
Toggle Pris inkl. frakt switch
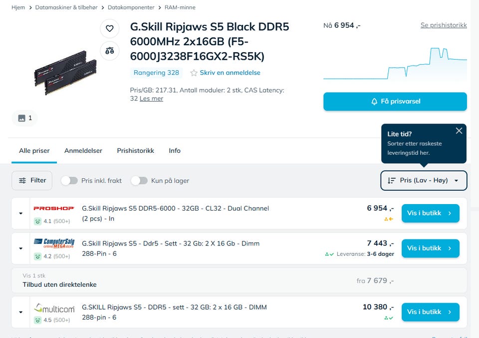coord(69,181)
